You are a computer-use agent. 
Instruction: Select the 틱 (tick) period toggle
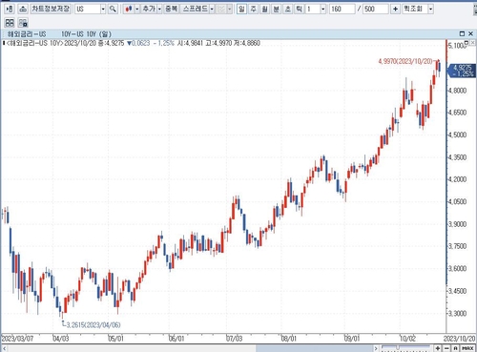tap(299, 9)
